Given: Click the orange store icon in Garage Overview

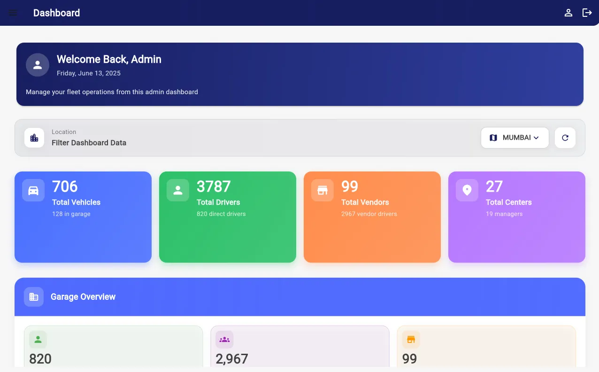Looking at the screenshot, I should coord(411,340).
